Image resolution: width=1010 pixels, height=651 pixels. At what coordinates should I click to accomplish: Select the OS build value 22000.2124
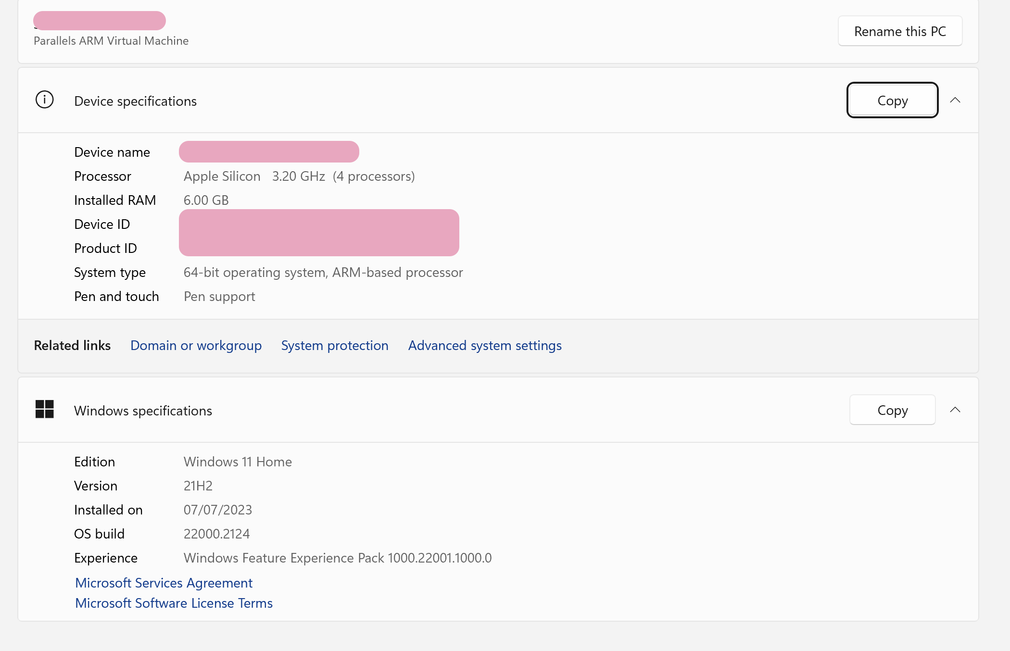[216, 534]
